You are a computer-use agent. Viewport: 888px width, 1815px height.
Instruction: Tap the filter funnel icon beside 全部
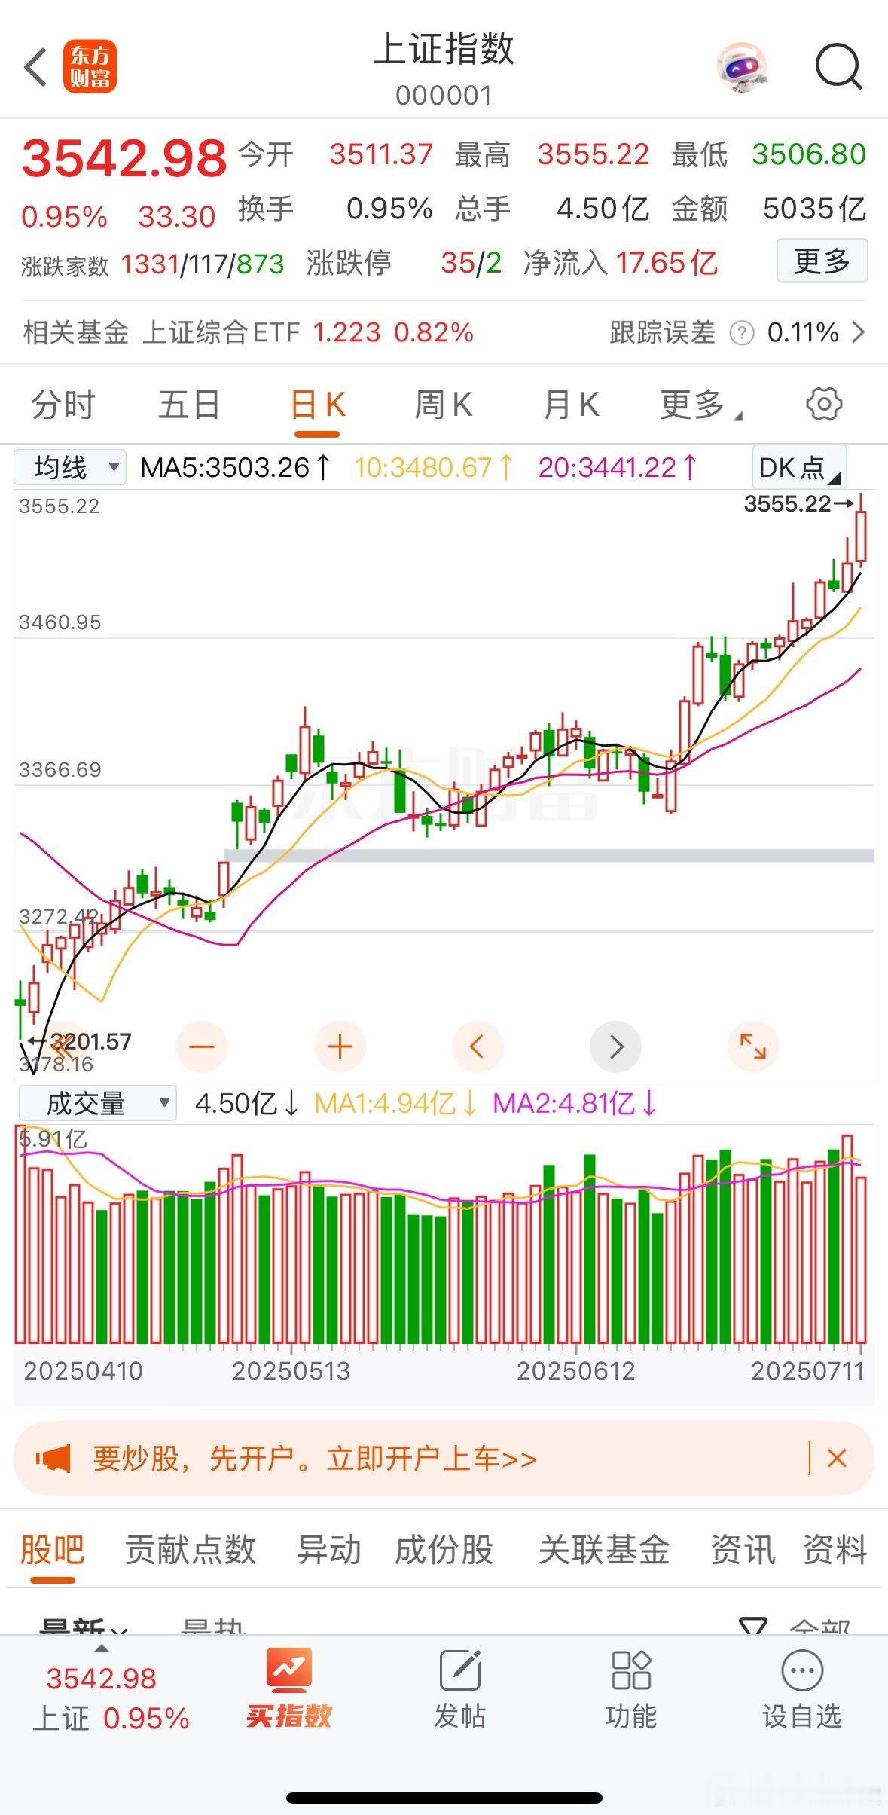753,1626
